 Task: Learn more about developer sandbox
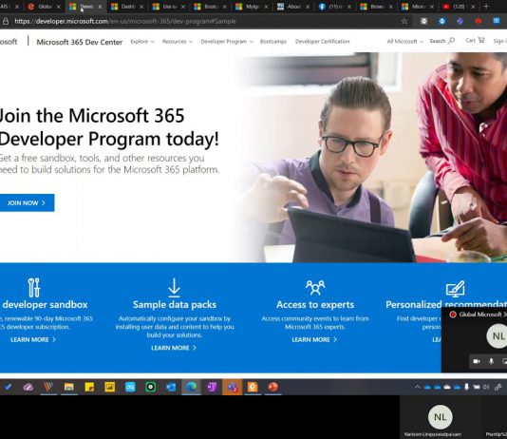coord(33,339)
